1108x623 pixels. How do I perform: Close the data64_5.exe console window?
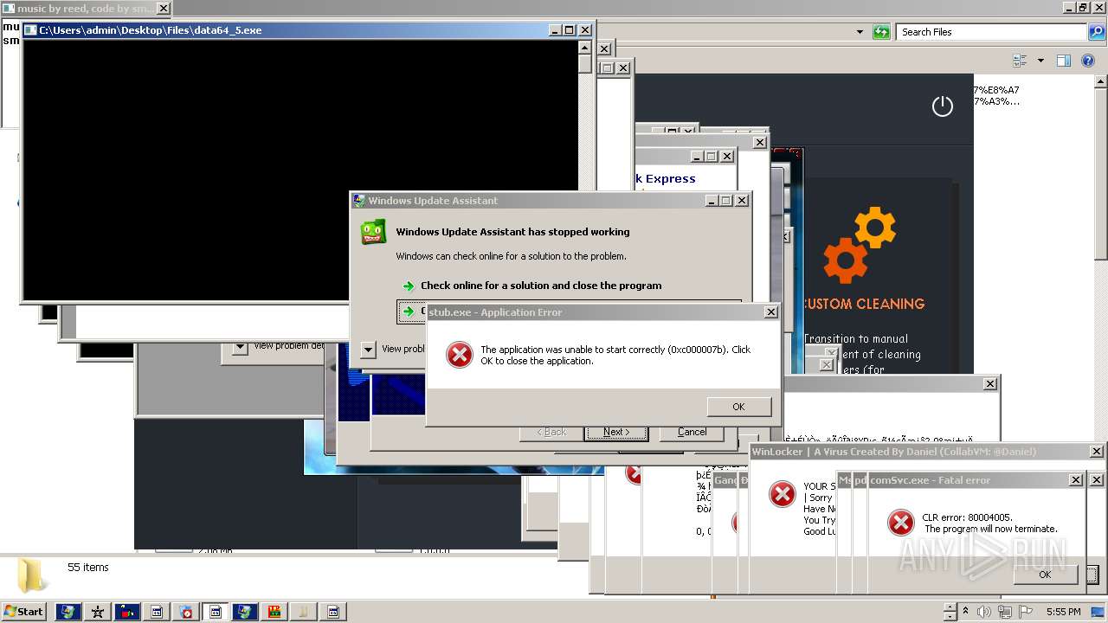[584, 30]
